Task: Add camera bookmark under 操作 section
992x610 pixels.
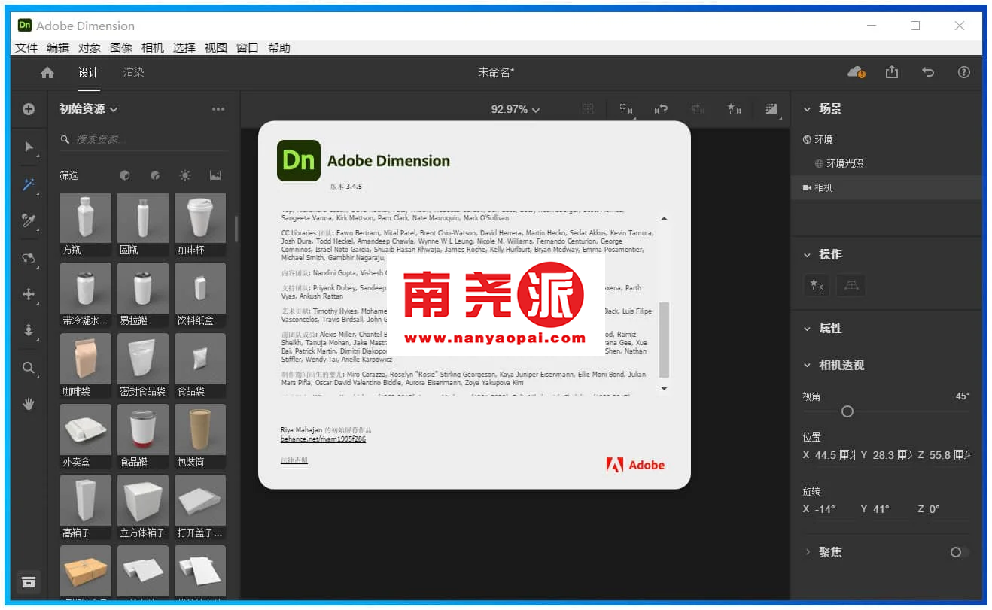Action: [x=817, y=285]
